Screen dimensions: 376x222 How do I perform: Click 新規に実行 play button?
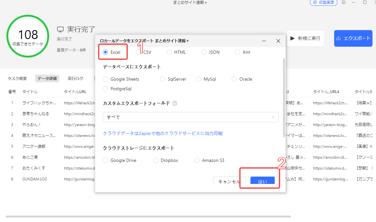[x=305, y=38]
